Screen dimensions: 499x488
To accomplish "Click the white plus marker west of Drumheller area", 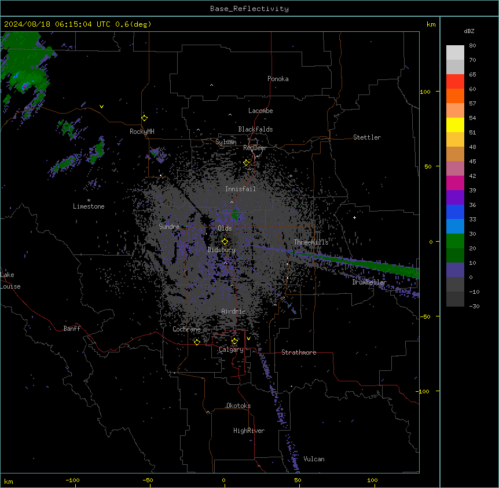I will tap(354, 217).
